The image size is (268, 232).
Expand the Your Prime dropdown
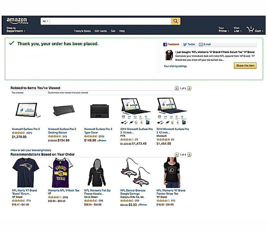[x=224, y=29]
